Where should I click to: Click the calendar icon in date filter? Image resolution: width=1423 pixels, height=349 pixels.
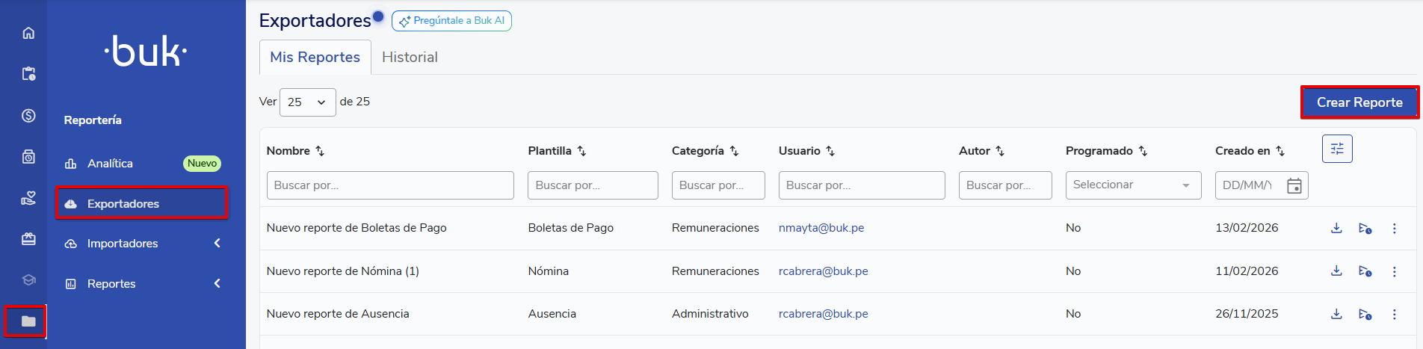coord(1294,186)
